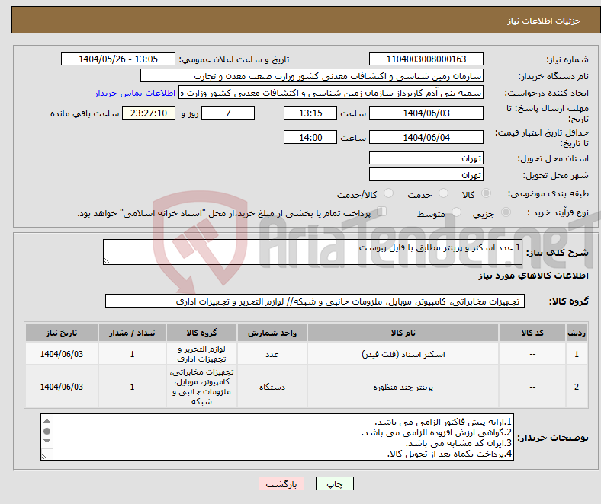Click the delivery city تهران field
The width and height of the screenshot is (601, 504).
click(x=426, y=174)
